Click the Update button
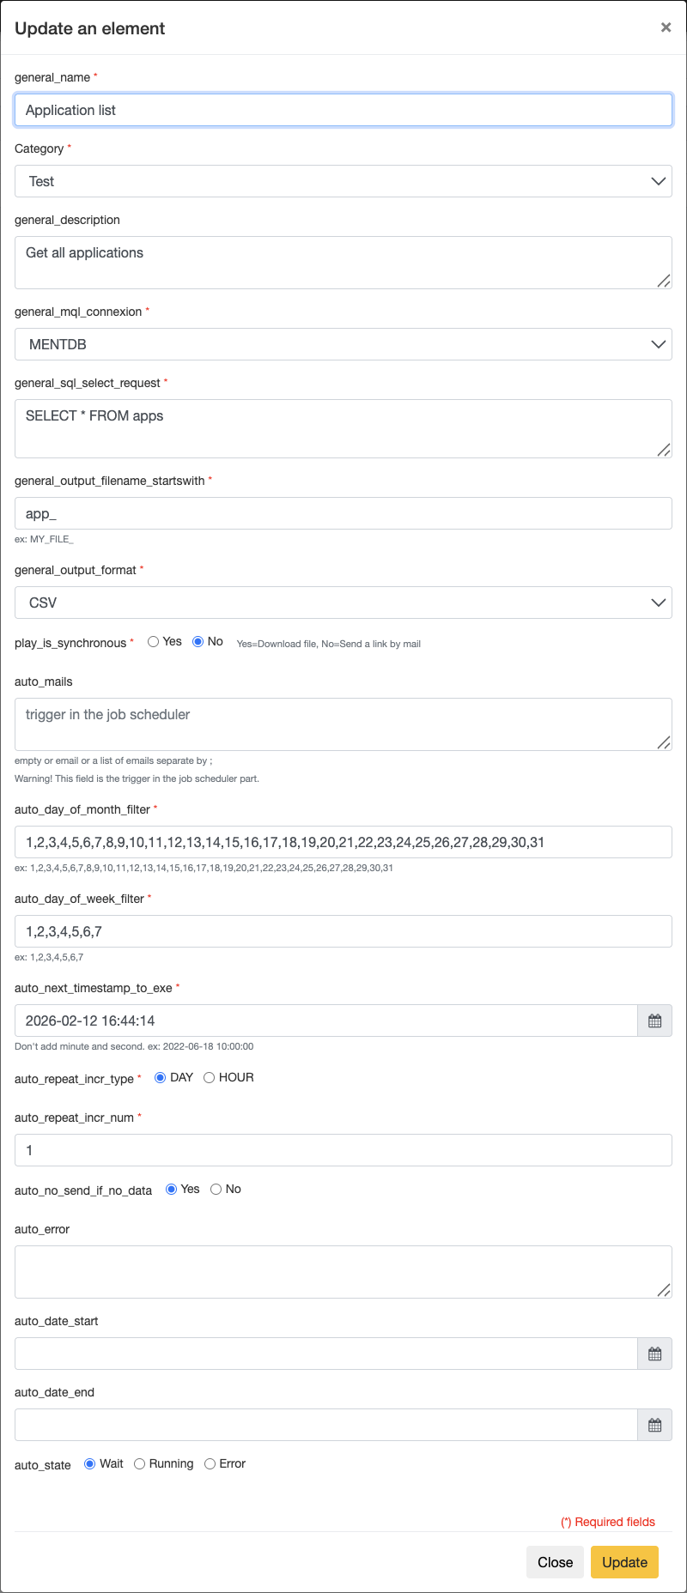The height and width of the screenshot is (1593, 687). tap(624, 1562)
